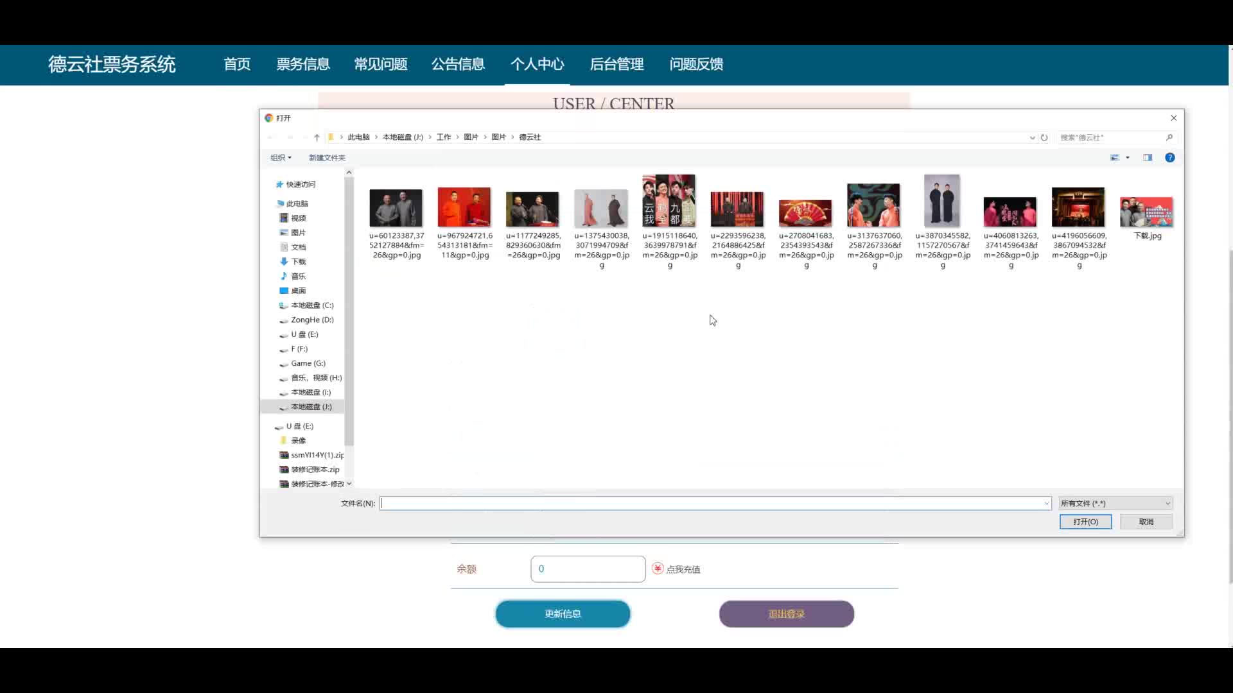The image size is (1233, 693).
Task: Open the 录像 folder in the sidebar
Action: coord(293,441)
